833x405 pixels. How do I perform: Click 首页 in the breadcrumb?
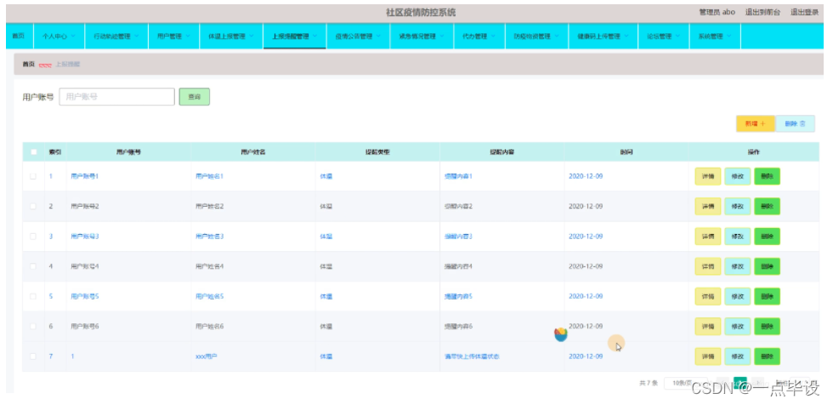click(x=28, y=64)
